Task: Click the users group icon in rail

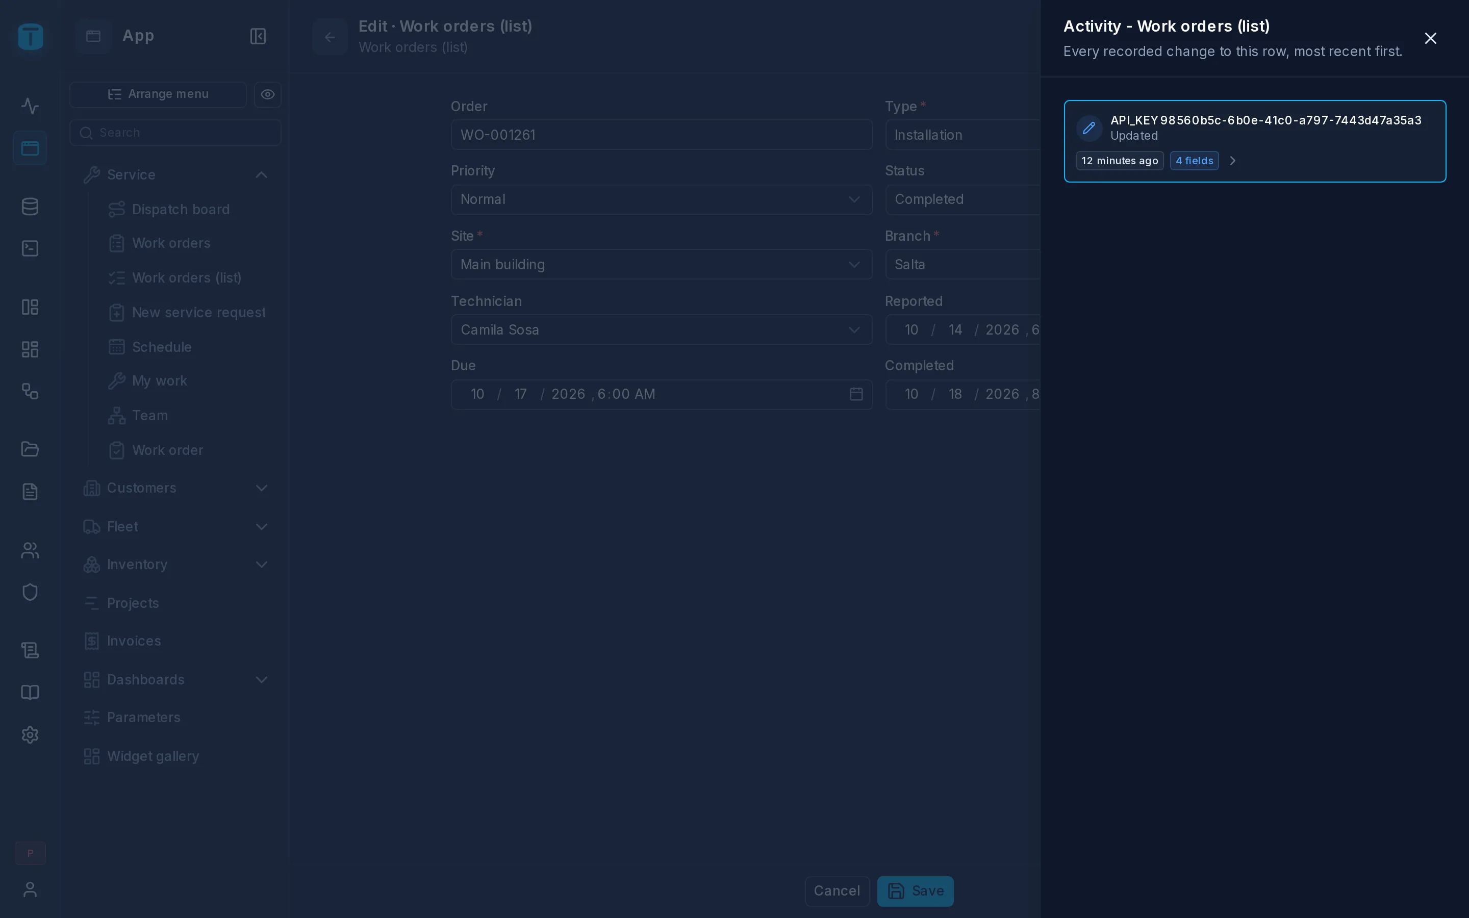Action: [x=30, y=550]
